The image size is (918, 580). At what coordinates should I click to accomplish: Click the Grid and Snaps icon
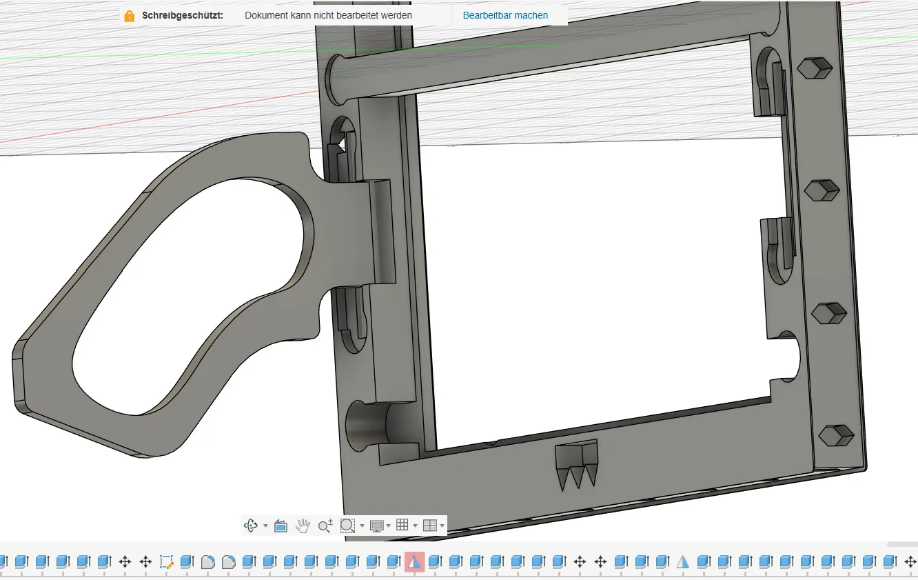coord(402,526)
